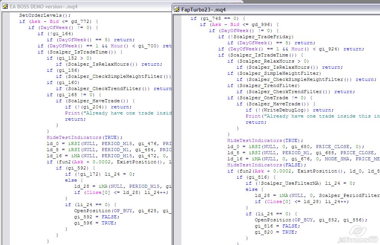
Task: Click the line with 'Hour() < gi_924'
Action: pyautogui.click(x=291, y=49)
